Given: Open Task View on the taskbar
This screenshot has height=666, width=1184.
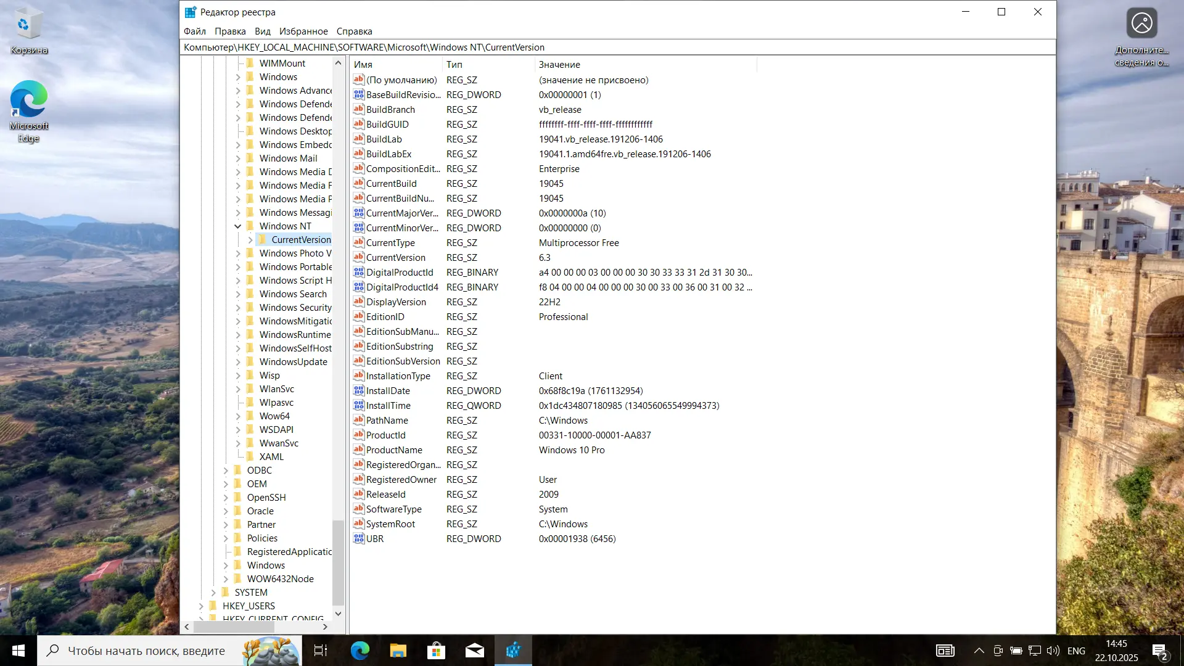Looking at the screenshot, I should click(x=321, y=650).
